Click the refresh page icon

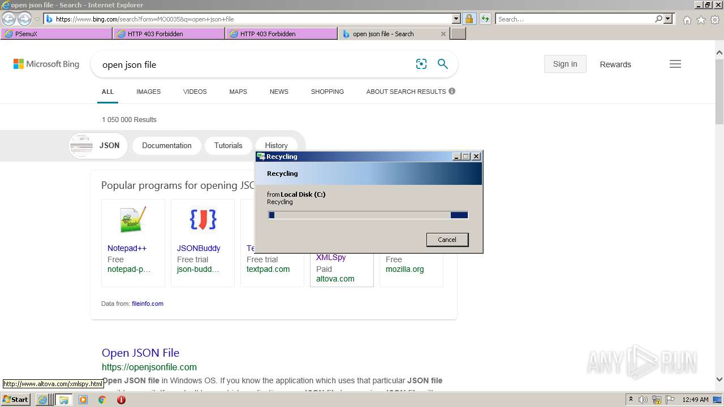[485, 19]
